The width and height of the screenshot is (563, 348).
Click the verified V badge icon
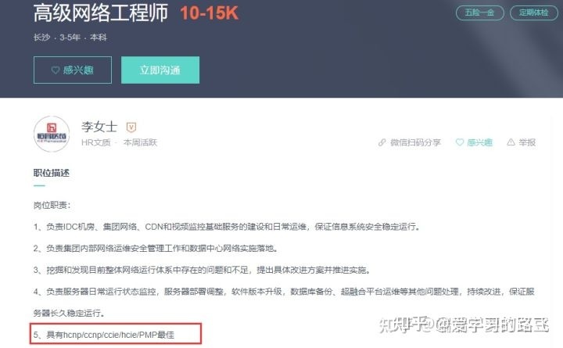tap(131, 127)
